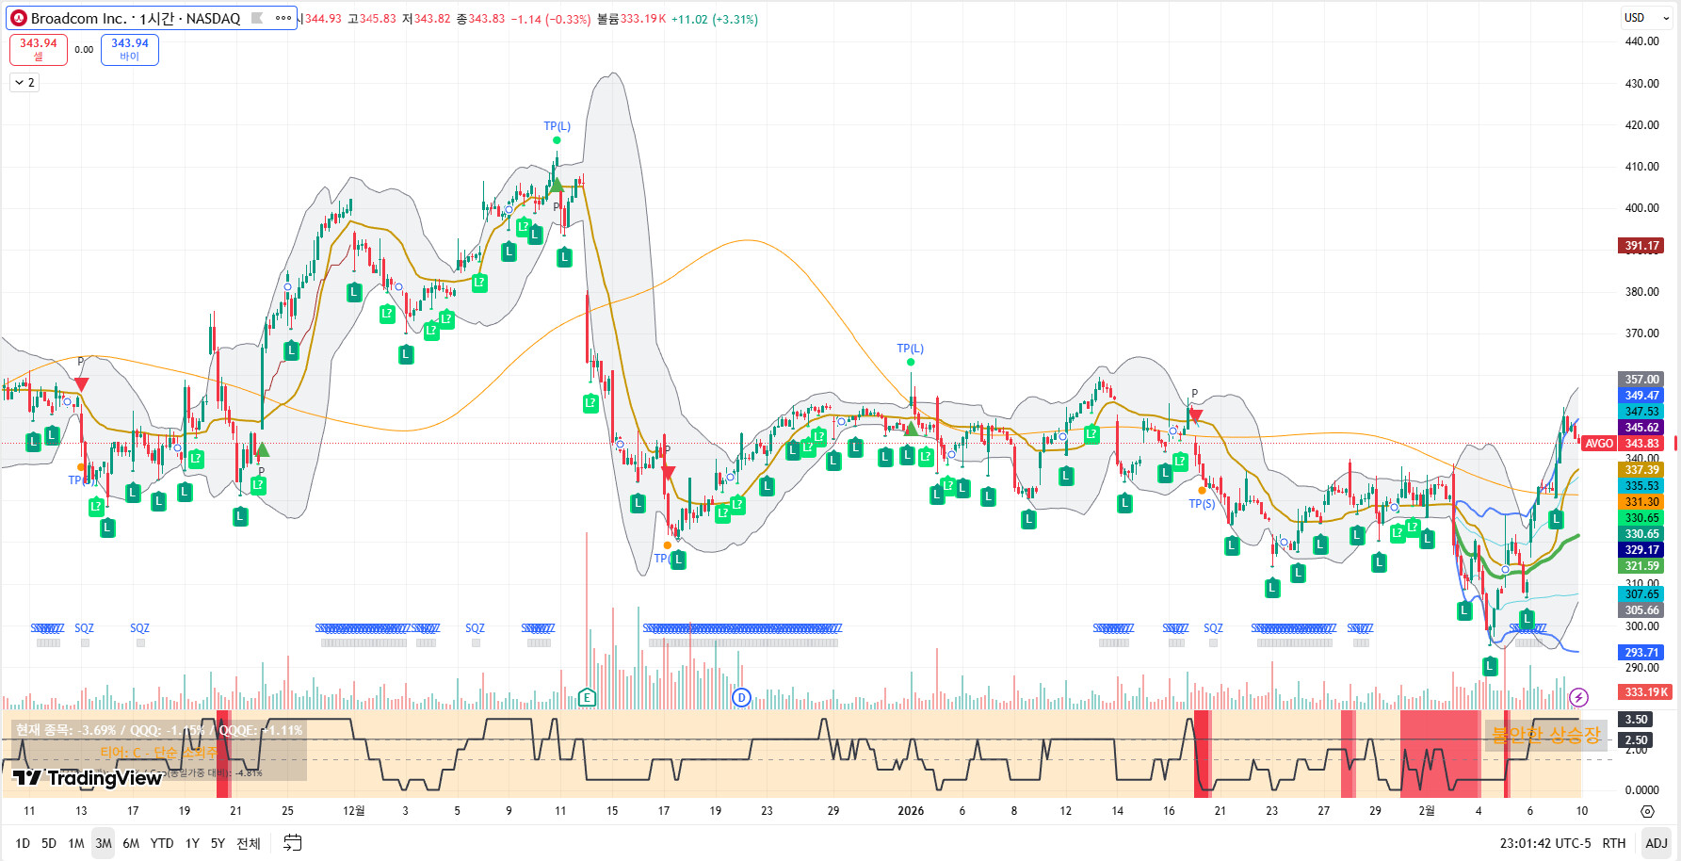
Task: Switch to the 1M time range
Action: coord(76,843)
